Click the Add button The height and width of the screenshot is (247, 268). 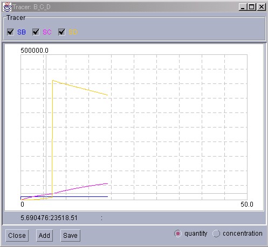point(44,235)
